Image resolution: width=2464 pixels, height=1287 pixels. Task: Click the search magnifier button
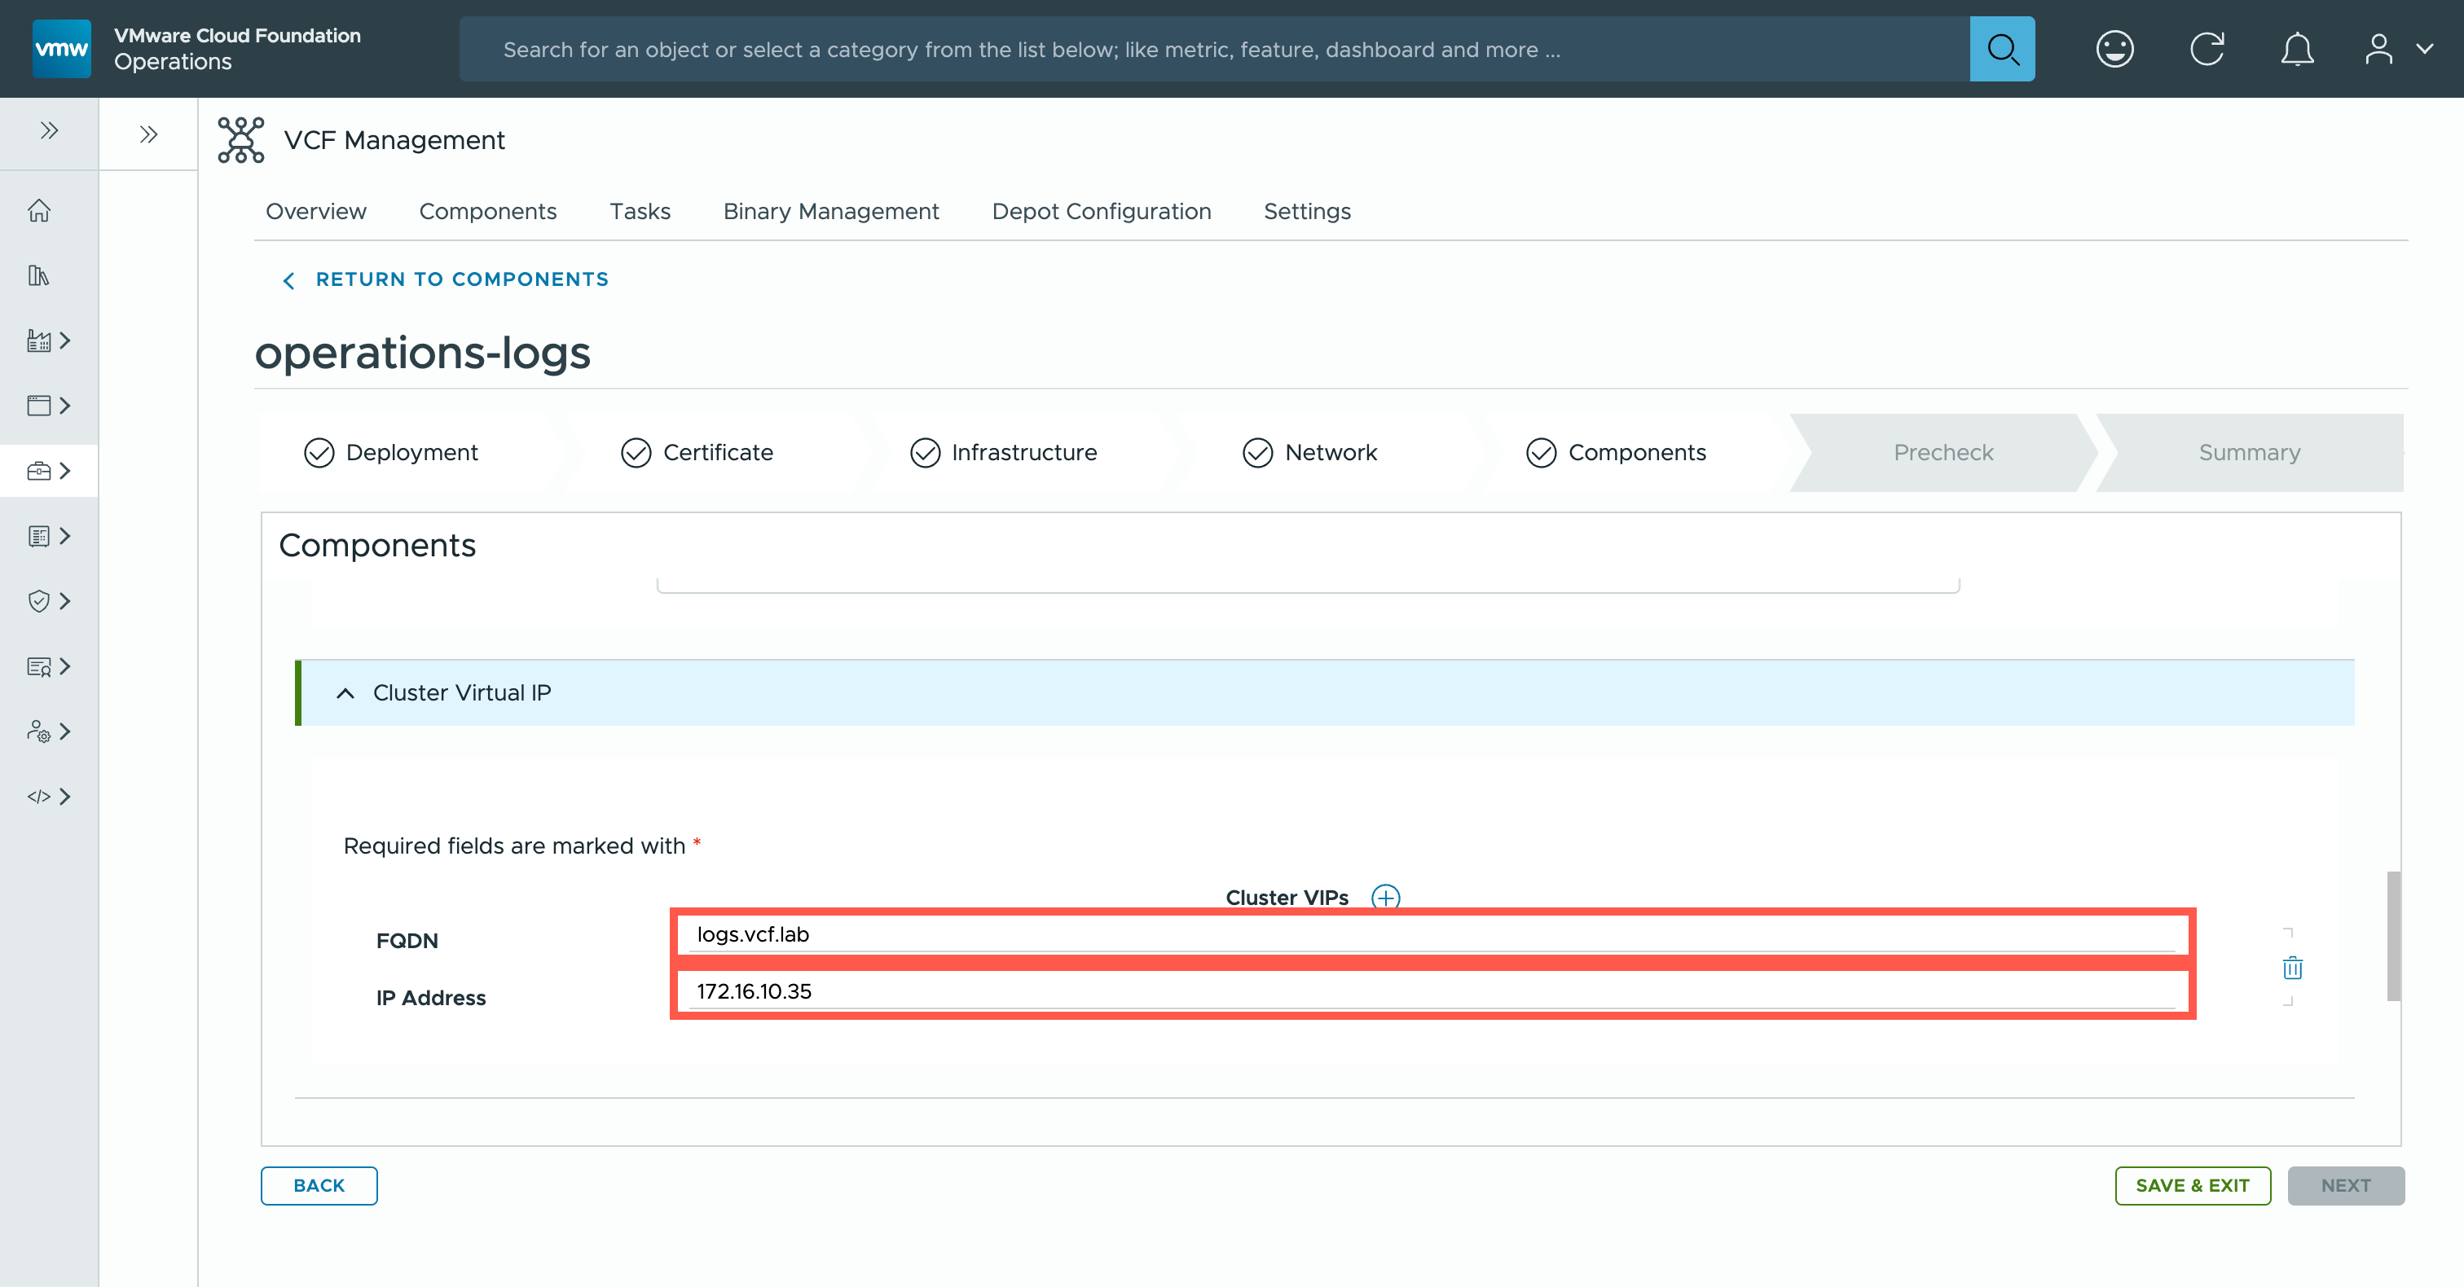2001,49
